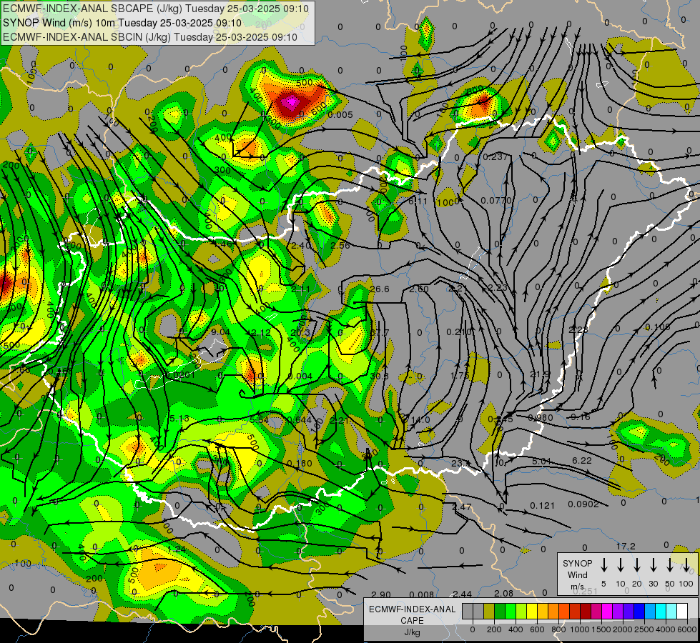Click the 17.2 value on the map
700x643 pixels.
click(x=626, y=546)
